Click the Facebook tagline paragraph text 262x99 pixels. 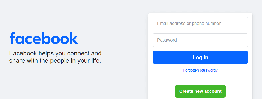pyautogui.click(x=55, y=57)
